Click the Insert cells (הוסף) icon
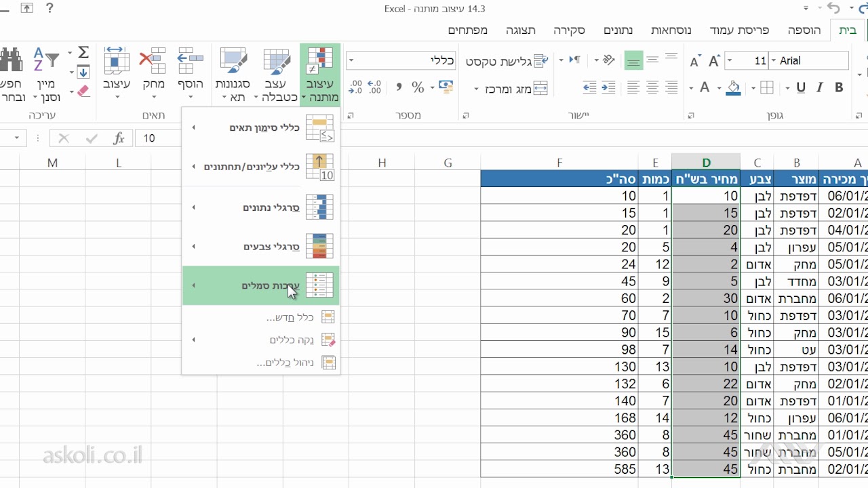 (x=191, y=61)
